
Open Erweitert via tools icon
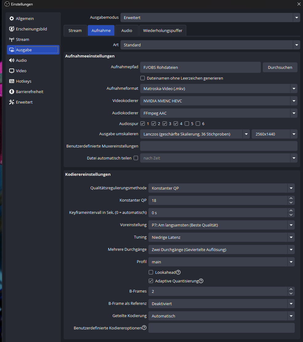tap(12, 102)
